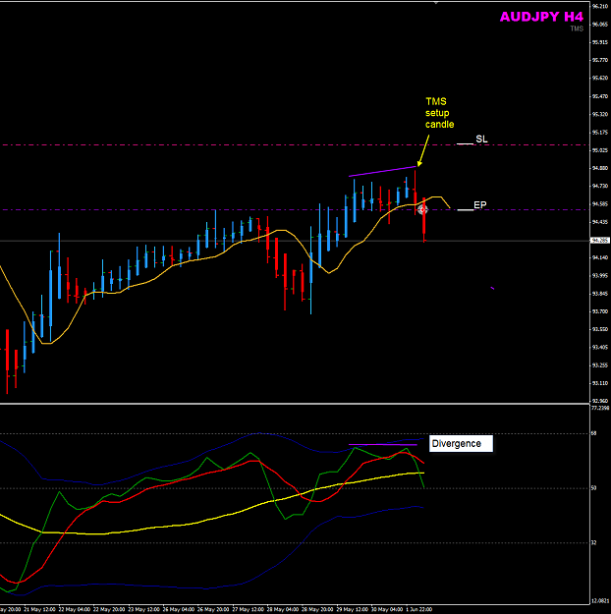The image size is (611, 614).
Task: Click the '23 May 12:00' time label
Action: 143,610
